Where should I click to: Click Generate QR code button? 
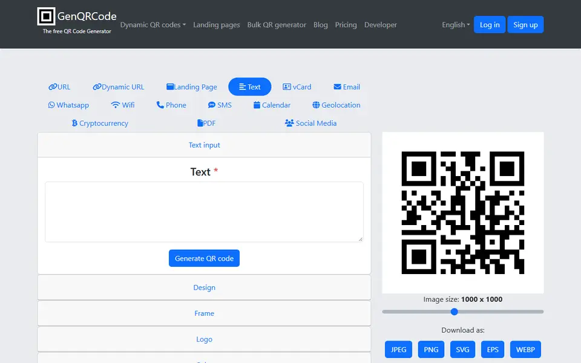pyautogui.click(x=204, y=258)
